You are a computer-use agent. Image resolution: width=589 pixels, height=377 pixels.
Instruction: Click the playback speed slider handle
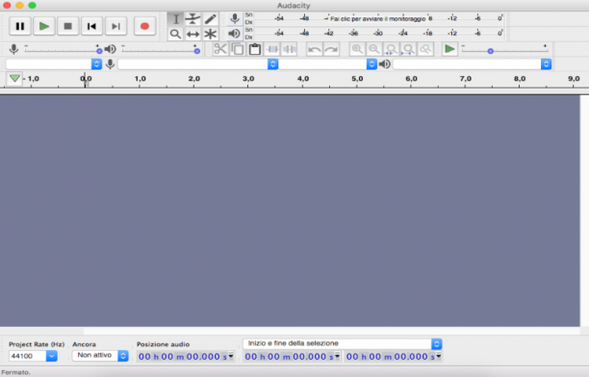coord(490,51)
